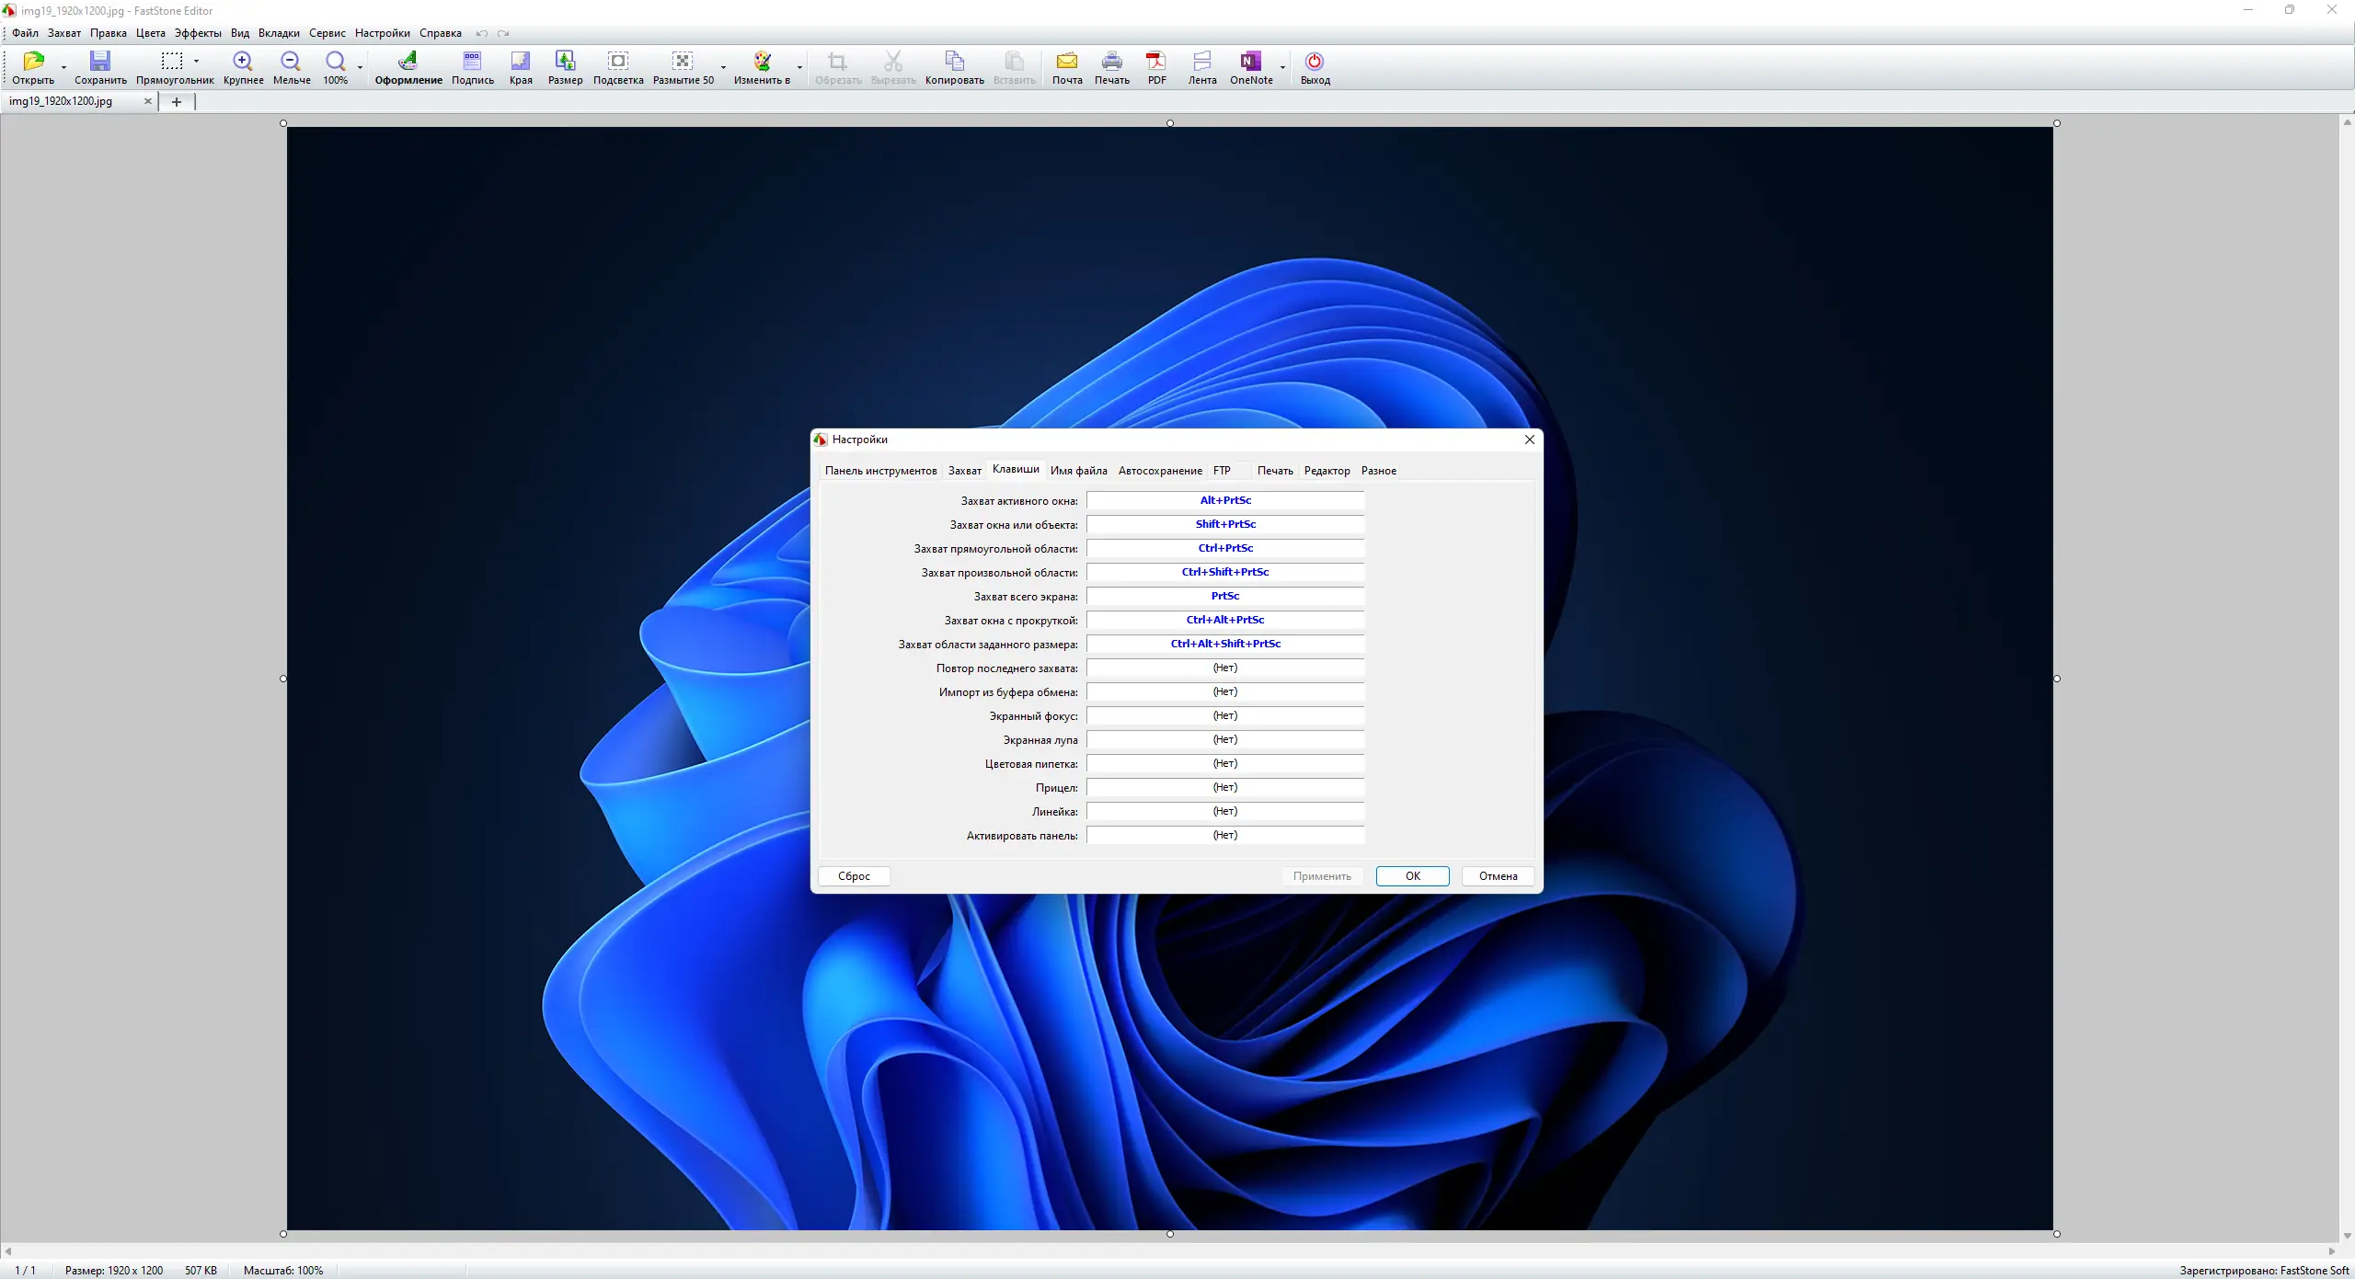This screenshot has height=1279, width=2355.
Task: Export using the PDF icon
Action: click(x=1156, y=62)
